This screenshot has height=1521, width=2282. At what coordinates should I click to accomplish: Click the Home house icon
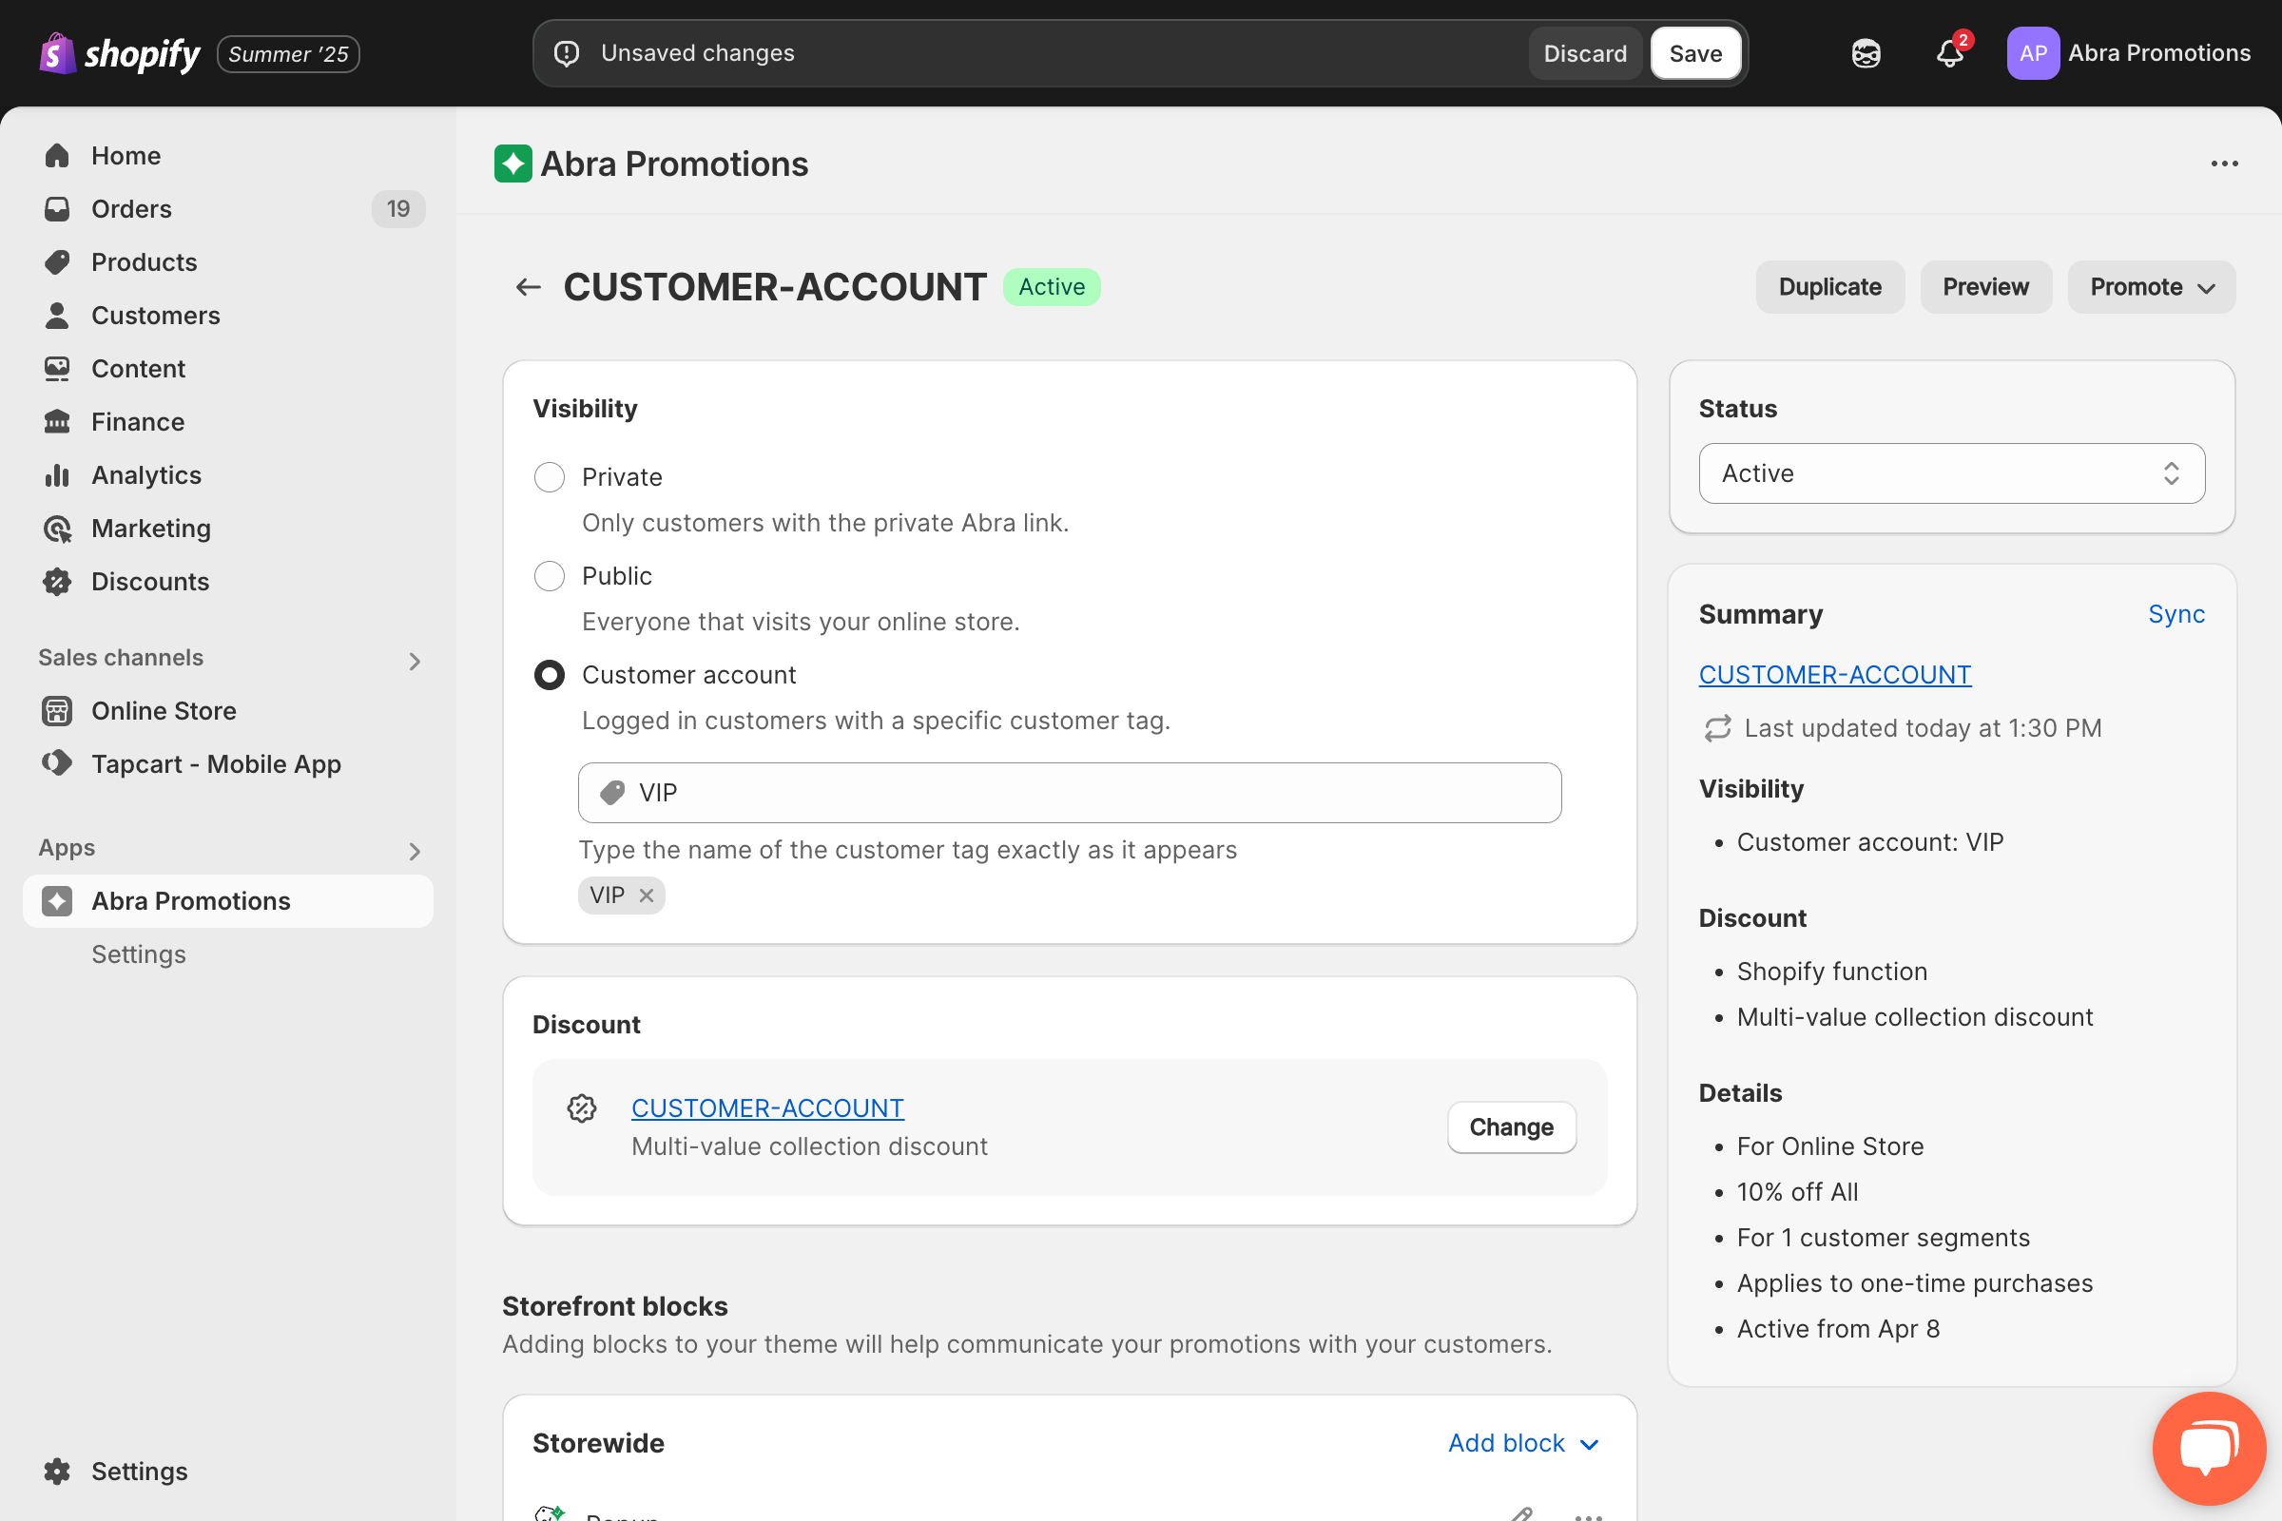pos(57,155)
